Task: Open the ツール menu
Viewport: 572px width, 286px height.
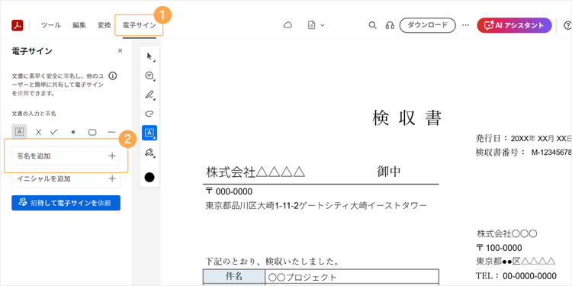Action: point(50,25)
